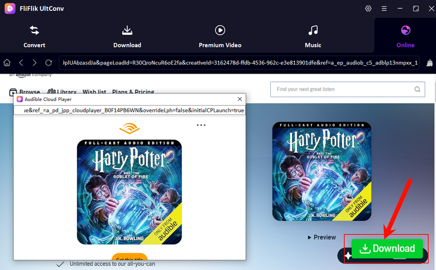Open the Browse menu on Audible

click(x=25, y=92)
